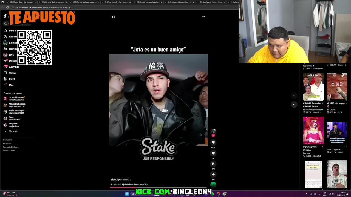Viewport: 351px width, 197px height.
Task: Save the video with the bookmark icon
Action: pyautogui.click(x=213, y=164)
